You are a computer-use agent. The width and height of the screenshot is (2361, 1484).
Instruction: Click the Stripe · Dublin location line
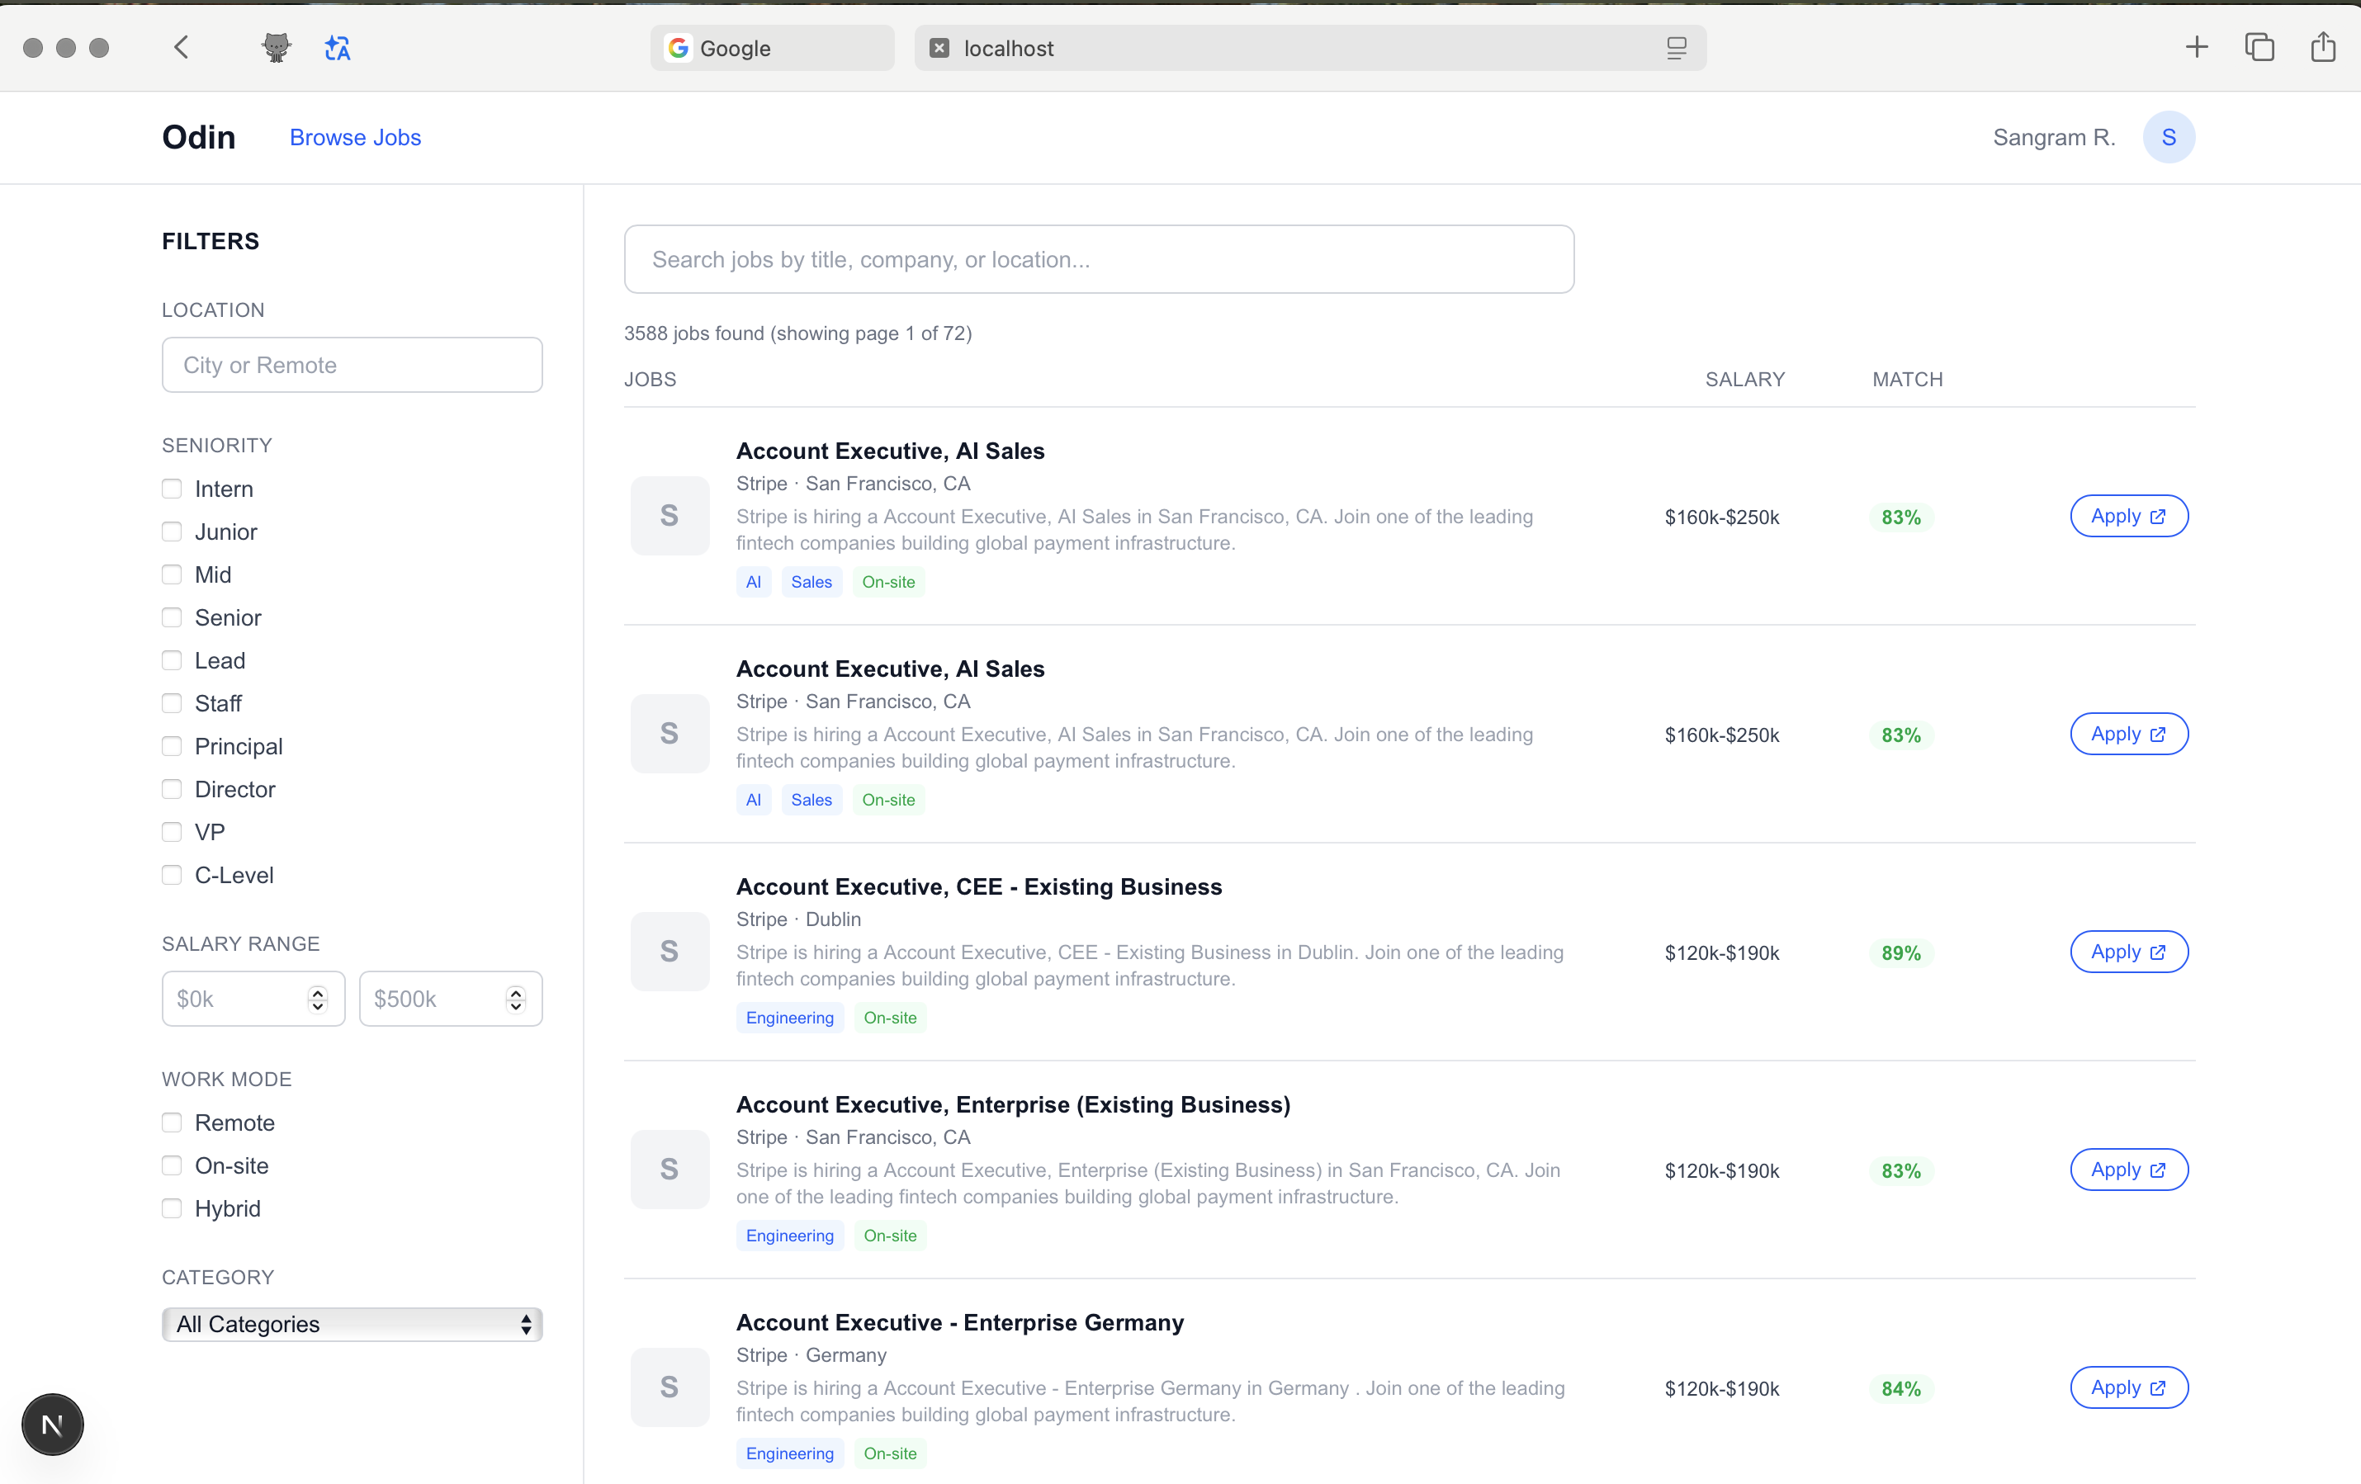coord(798,919)
